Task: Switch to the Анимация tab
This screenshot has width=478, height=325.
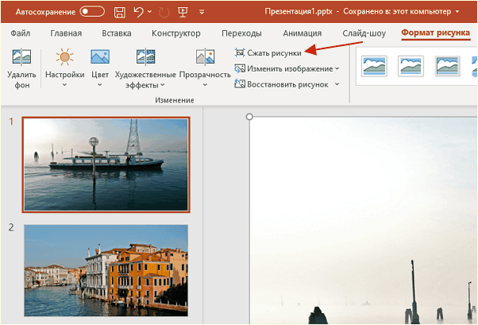Action: [302, 33]
